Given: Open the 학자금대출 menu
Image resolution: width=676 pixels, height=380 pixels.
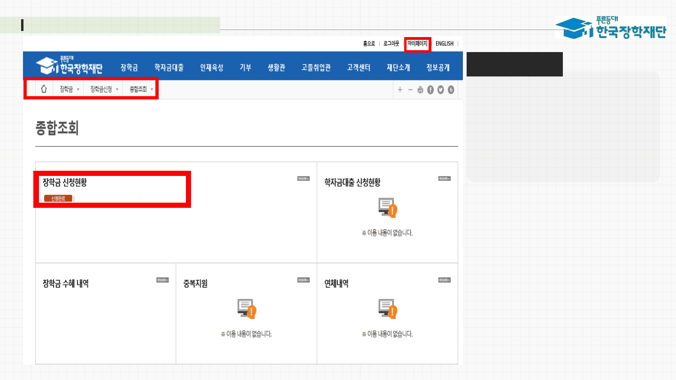Looking at the screenshot, I should click(x=169, y=68).
